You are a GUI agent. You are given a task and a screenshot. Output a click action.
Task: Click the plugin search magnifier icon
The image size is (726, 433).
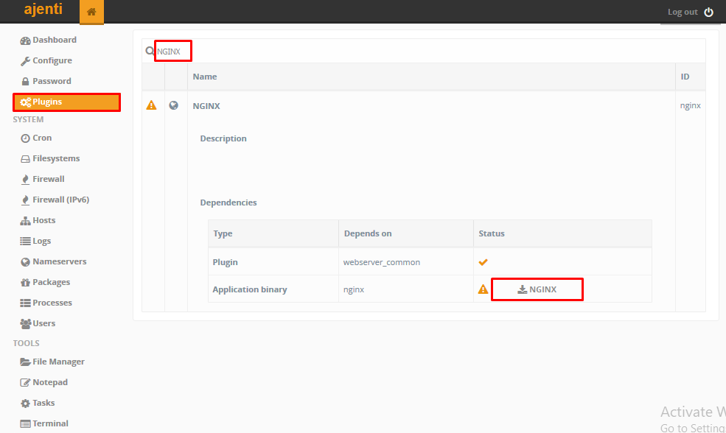[x=150, y=51]
